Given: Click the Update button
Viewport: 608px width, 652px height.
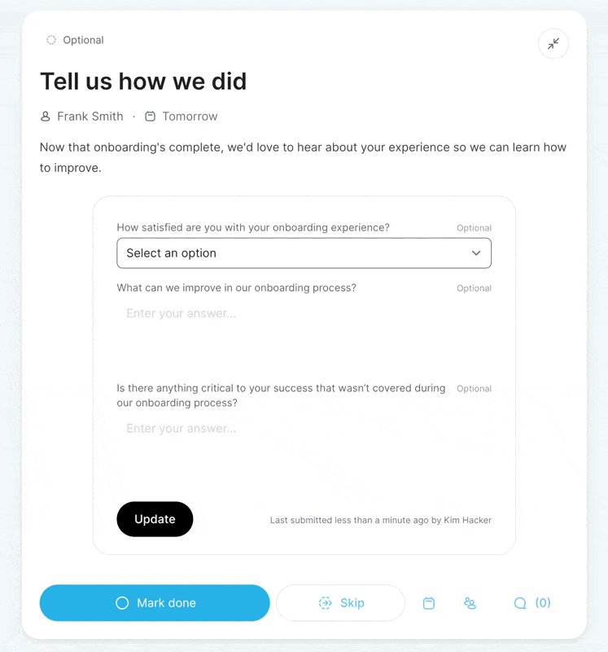Looking at the screenshot, I should [155, 519].
